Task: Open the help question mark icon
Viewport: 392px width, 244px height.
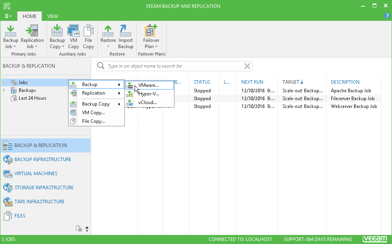Action: [387, 16]
